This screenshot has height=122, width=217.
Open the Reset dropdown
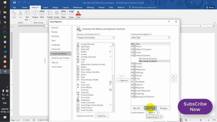(x=152, y=113)
